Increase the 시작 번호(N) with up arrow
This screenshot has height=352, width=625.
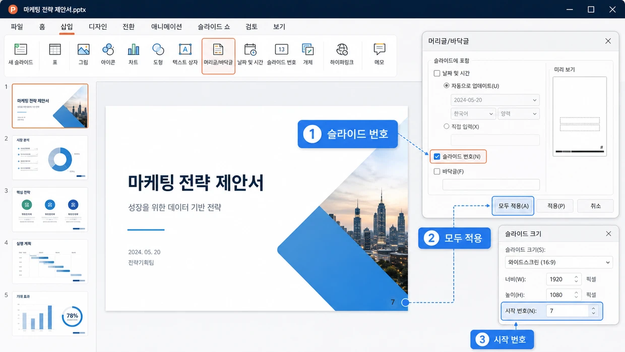593,309
